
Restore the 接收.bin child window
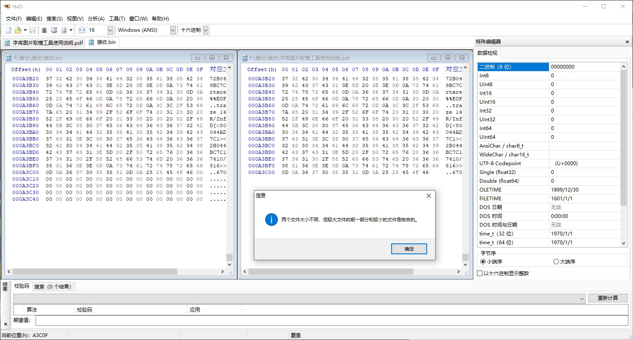[212, 58]
